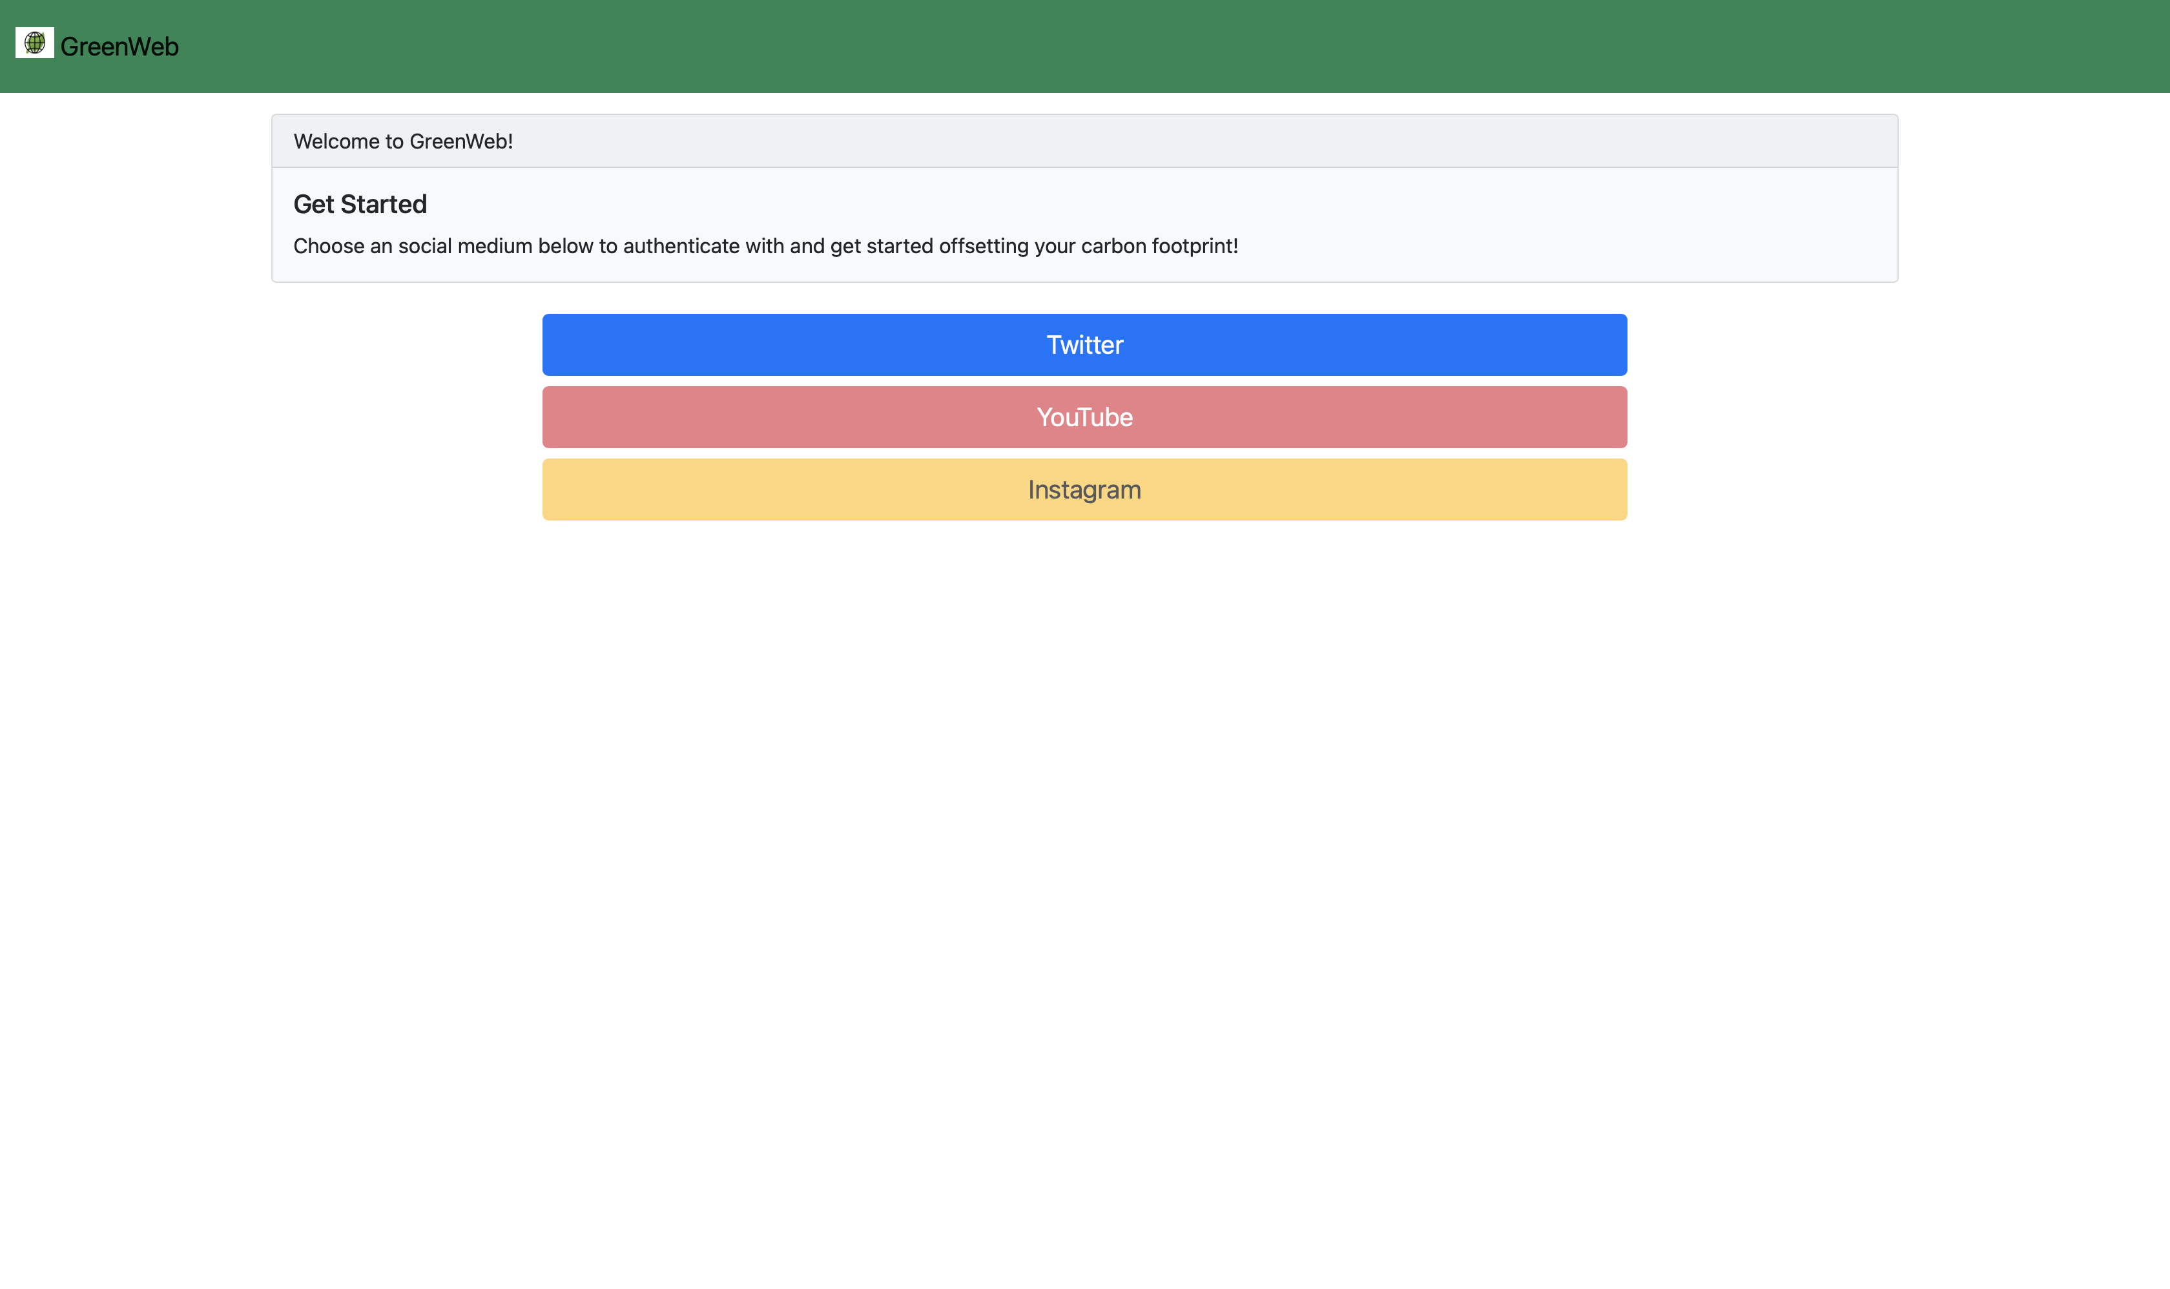Click the "Welcome to GreenWeb!" card header

(1084, 141)
